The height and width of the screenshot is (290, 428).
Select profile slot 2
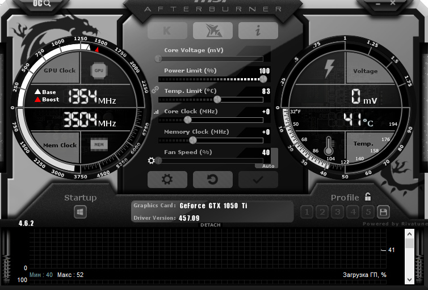pos(322,212)
